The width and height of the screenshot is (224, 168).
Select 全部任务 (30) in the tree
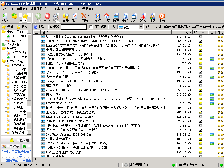16,32
